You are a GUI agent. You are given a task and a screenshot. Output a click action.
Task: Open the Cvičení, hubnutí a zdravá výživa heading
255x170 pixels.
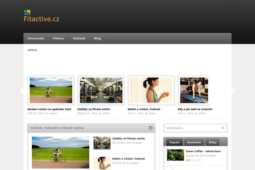tap(57, 128)
